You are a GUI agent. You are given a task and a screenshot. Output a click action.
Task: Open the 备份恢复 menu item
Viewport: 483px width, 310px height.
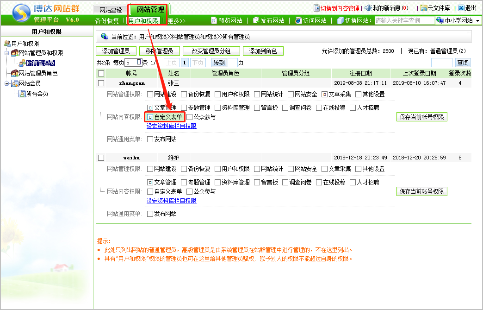[x=107, y=21]
